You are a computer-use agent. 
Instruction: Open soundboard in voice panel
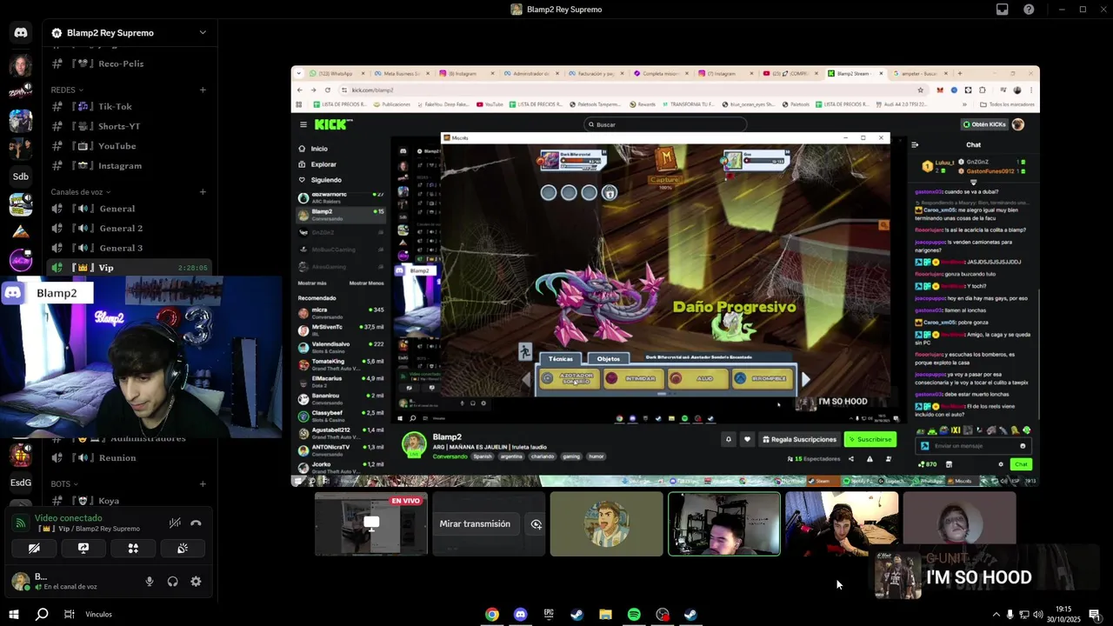pyautogui.click(x=183, y=549)
